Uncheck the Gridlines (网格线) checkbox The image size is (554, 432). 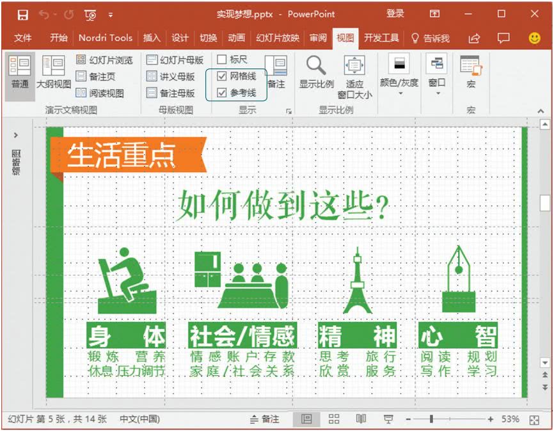[x=222, y=76]
